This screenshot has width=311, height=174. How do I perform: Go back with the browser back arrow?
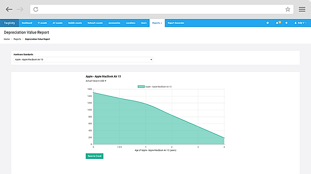(x=9, y=9)
